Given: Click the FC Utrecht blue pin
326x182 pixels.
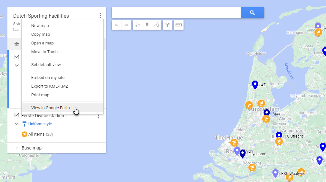Looking at the screenshot, I should tap(279, 135).
